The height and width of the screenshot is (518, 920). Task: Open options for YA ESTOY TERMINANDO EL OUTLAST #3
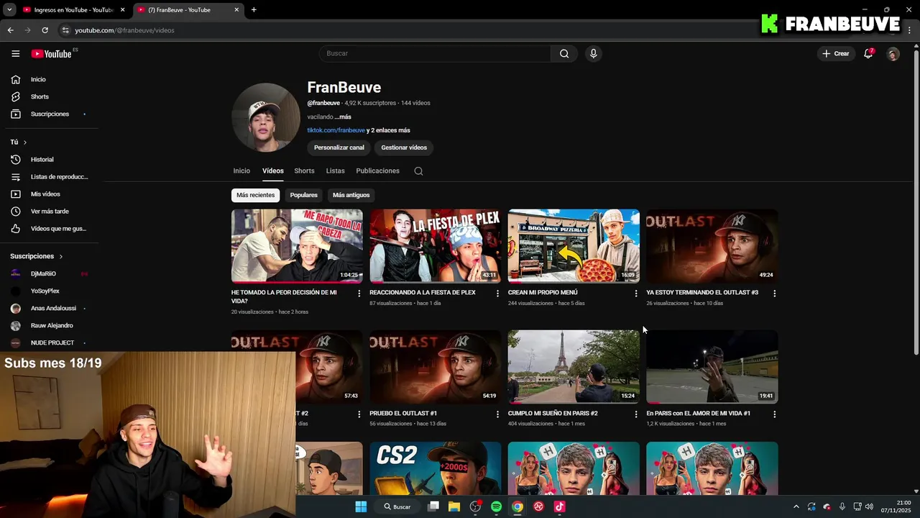(x=774, y=293)
